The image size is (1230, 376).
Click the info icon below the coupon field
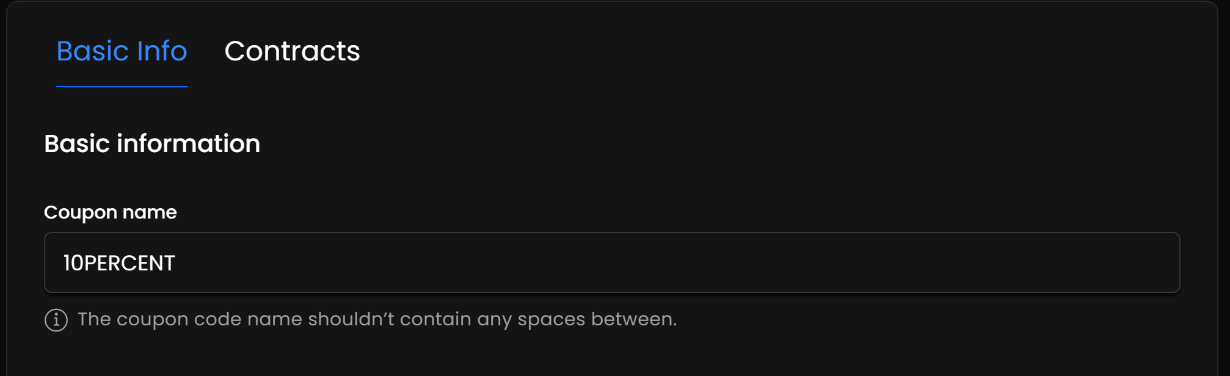(56, 320)
